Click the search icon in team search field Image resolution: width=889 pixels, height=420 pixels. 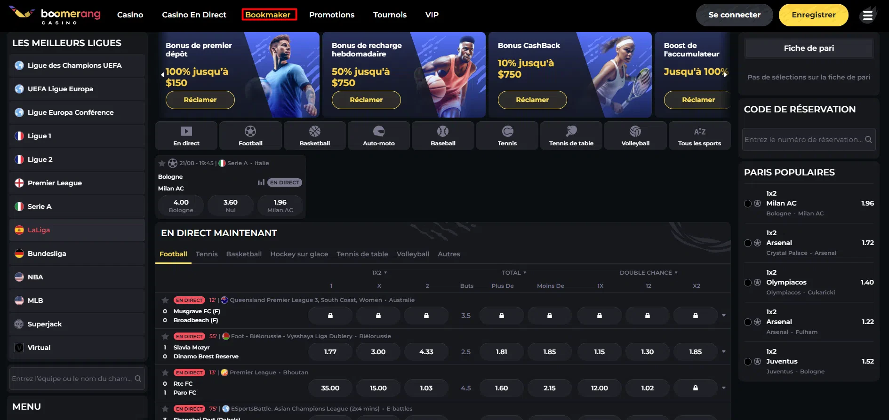[138, 379]
